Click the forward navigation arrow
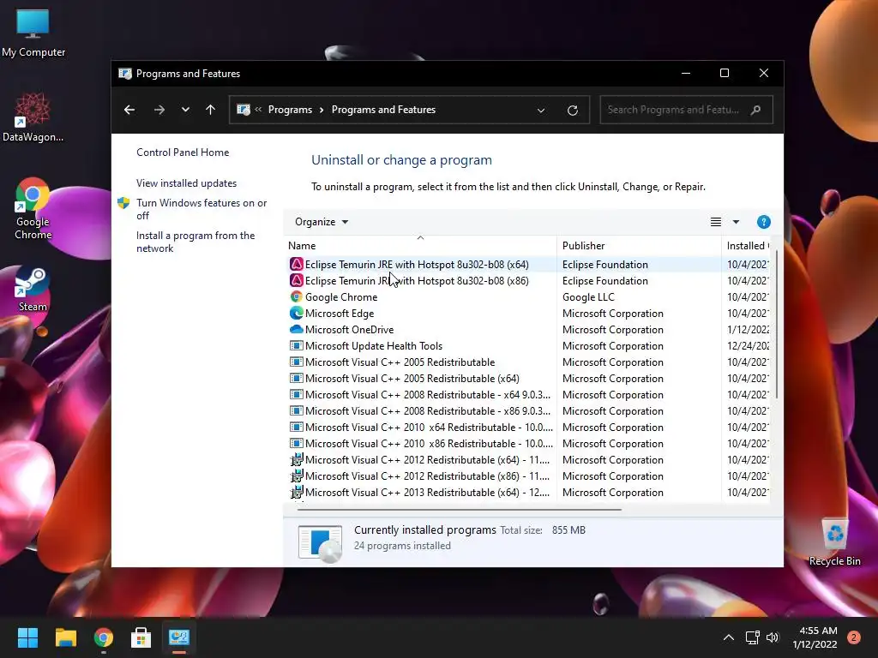 coord(159,110)
